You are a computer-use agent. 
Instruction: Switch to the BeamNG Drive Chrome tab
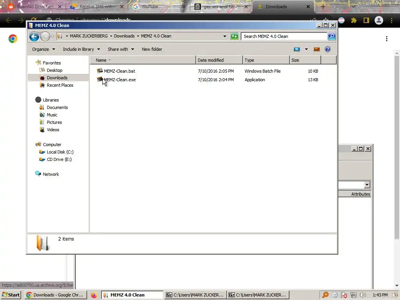(x=35, y=7)
